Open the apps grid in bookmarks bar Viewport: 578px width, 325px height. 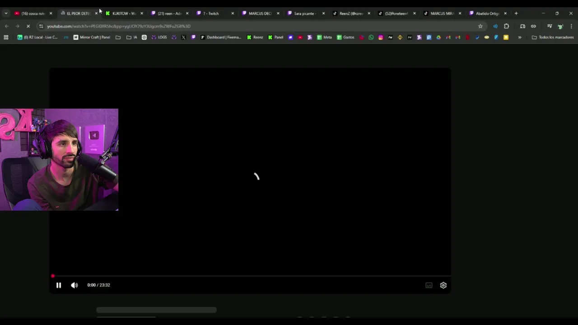[x=6, y=37]
